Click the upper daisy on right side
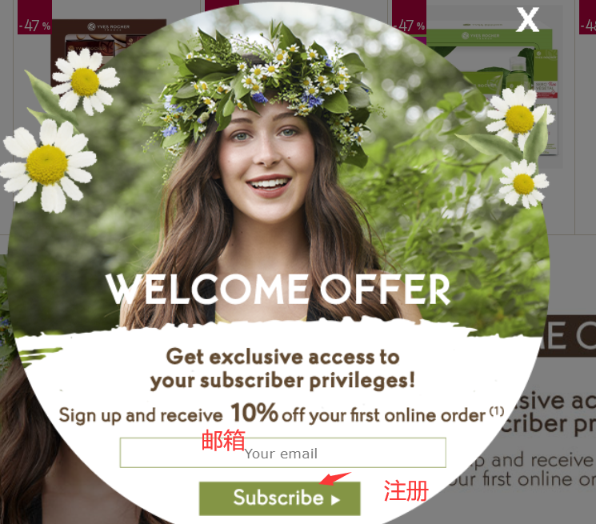The height and width of the screenshot is (524, 596). pos(519,118)
